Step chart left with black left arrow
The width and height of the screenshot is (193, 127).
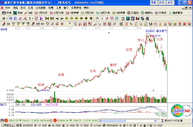tap(57, 18)
